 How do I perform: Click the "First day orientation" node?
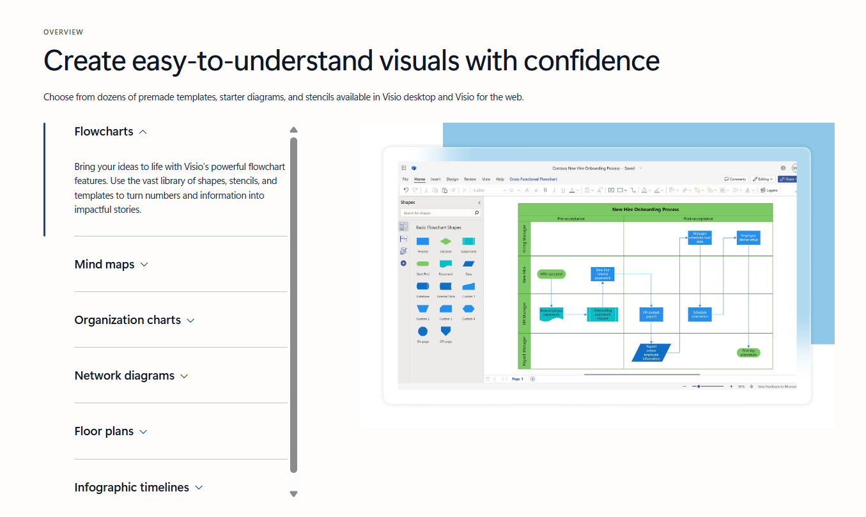pyautogui.click(x=748, y=353)
